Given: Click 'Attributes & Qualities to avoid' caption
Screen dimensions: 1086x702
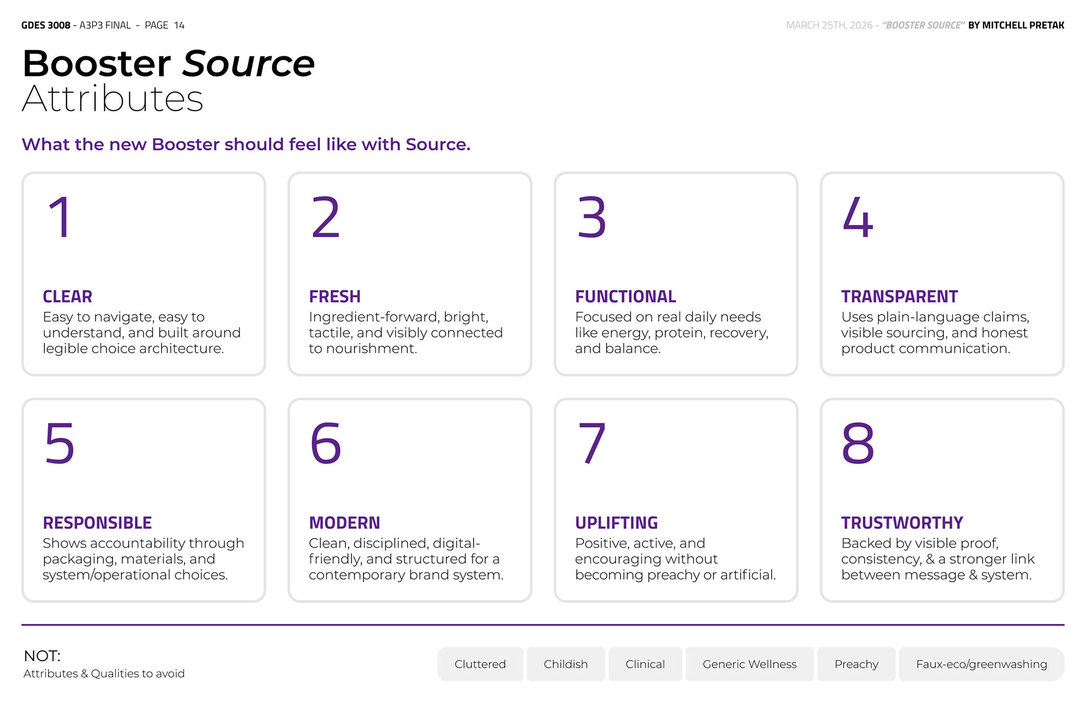Looking at the screenshot, I should 104,673.
